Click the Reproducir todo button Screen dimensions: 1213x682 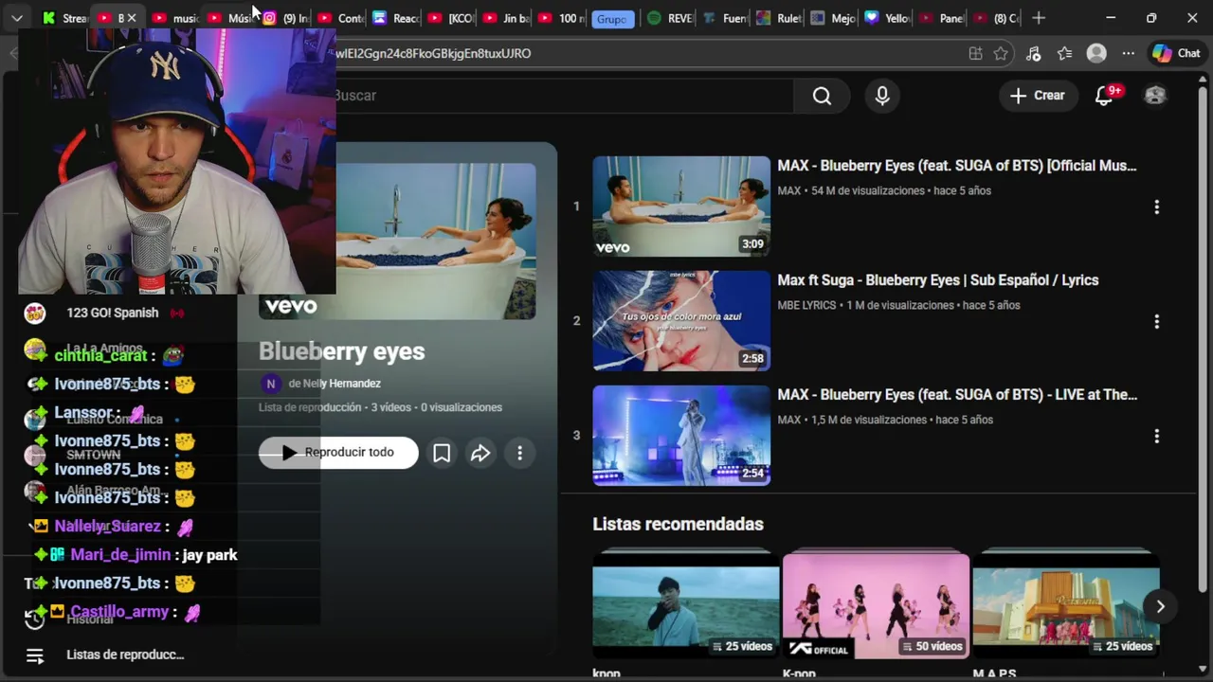click(x=338, y=453)
